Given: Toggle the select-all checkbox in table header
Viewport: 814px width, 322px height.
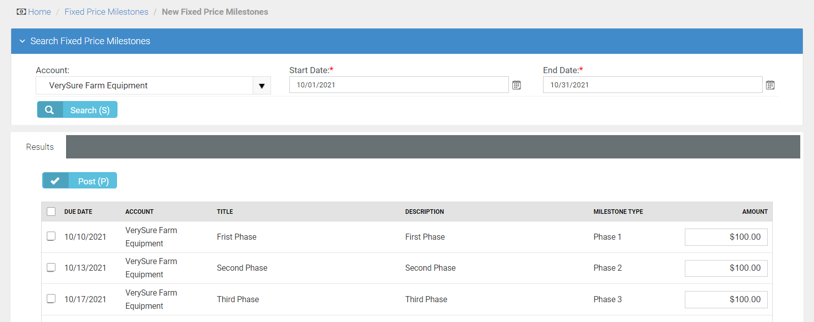Looking at the screenshot, I should (51, 212).
